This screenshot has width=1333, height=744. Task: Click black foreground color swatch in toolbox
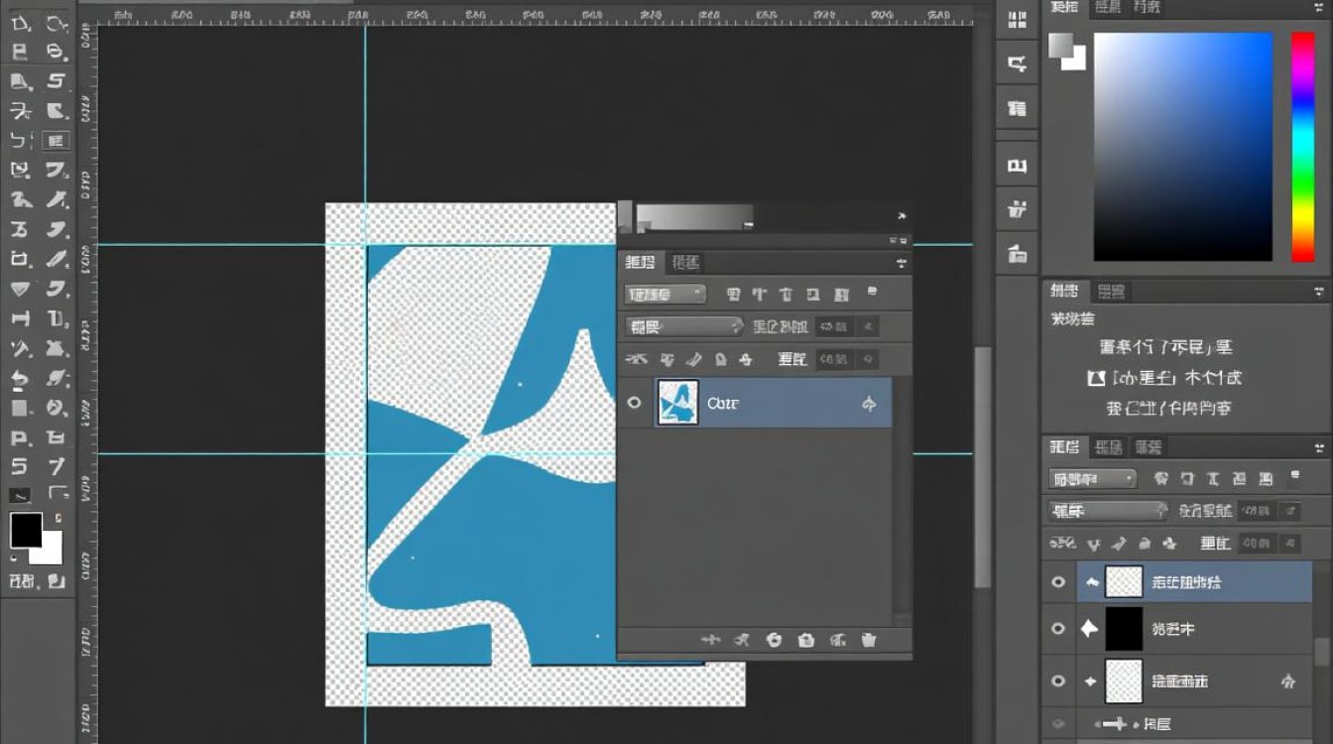(26, 530)
